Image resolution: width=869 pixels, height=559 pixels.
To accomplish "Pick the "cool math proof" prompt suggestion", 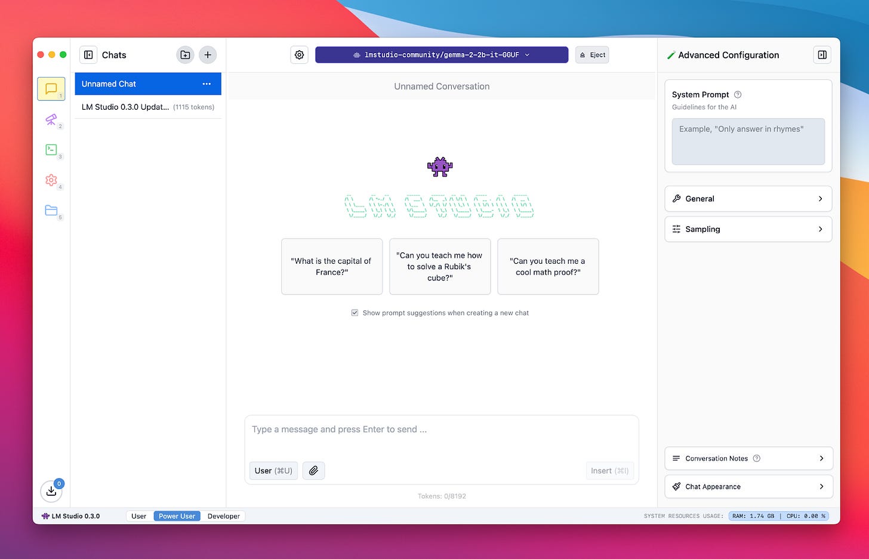I will [548, 267].
